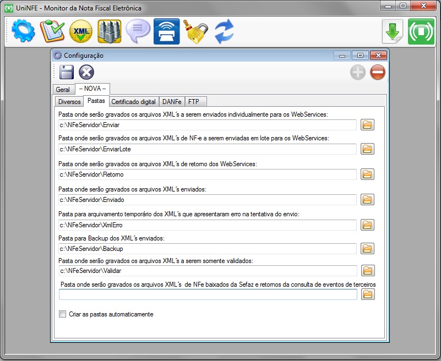Browse folder for the Enviado path
The width and height of the screenshot is (441, 361).
367,199
